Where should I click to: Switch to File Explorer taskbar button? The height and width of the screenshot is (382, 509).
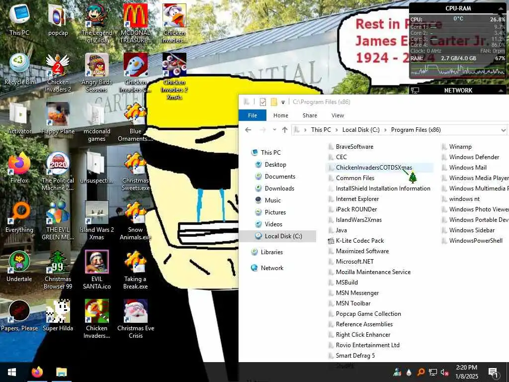pos(61,372)
